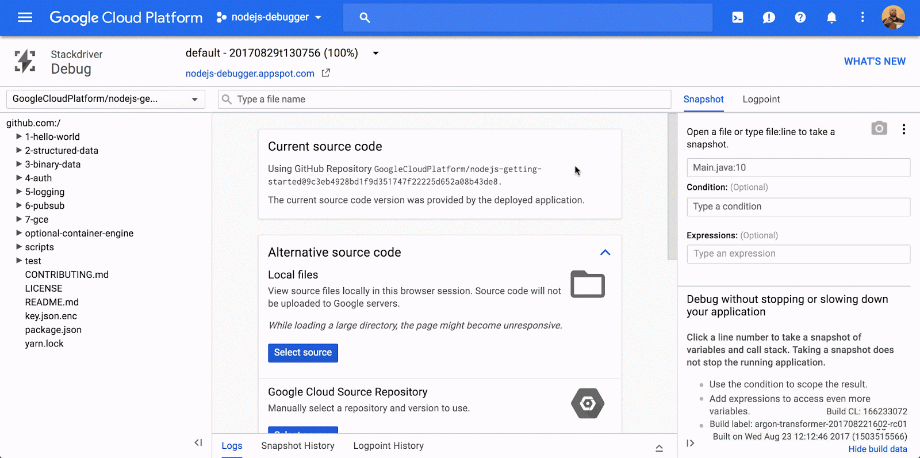This screenshot has height=458, width=920.
Task: Click the Type a condition field
Action: coord(799,207)
